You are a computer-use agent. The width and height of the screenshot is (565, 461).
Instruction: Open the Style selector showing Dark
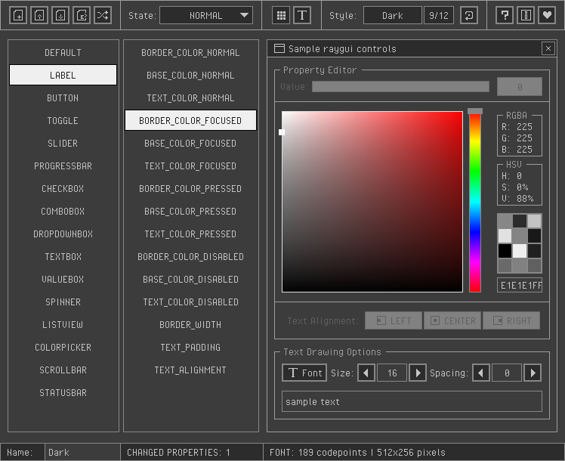tap(393, 15)
